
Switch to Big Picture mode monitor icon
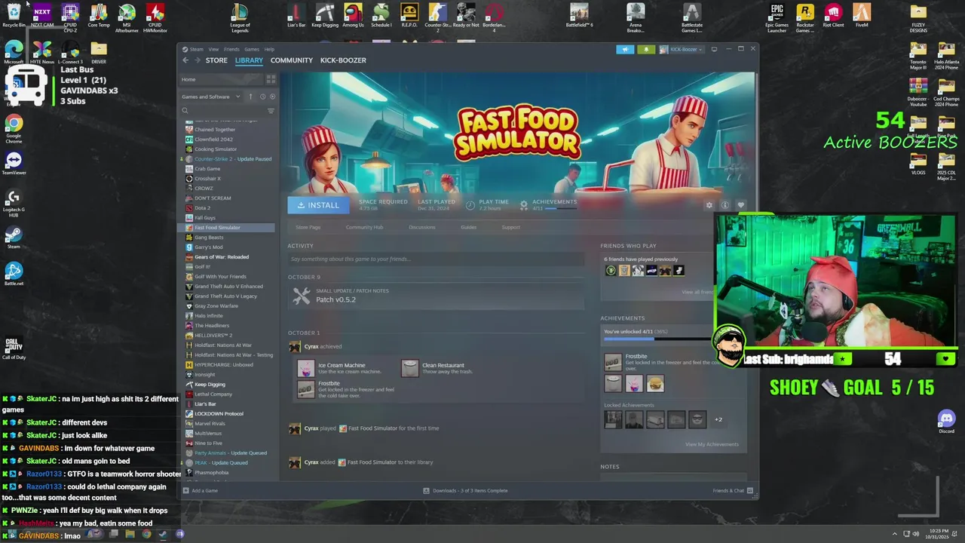click(714, 49)
